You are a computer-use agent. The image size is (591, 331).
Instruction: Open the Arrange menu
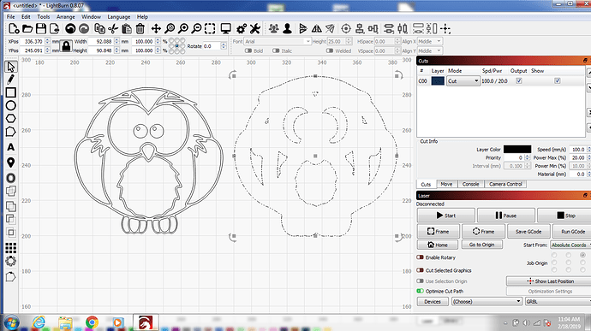(66, 17)
